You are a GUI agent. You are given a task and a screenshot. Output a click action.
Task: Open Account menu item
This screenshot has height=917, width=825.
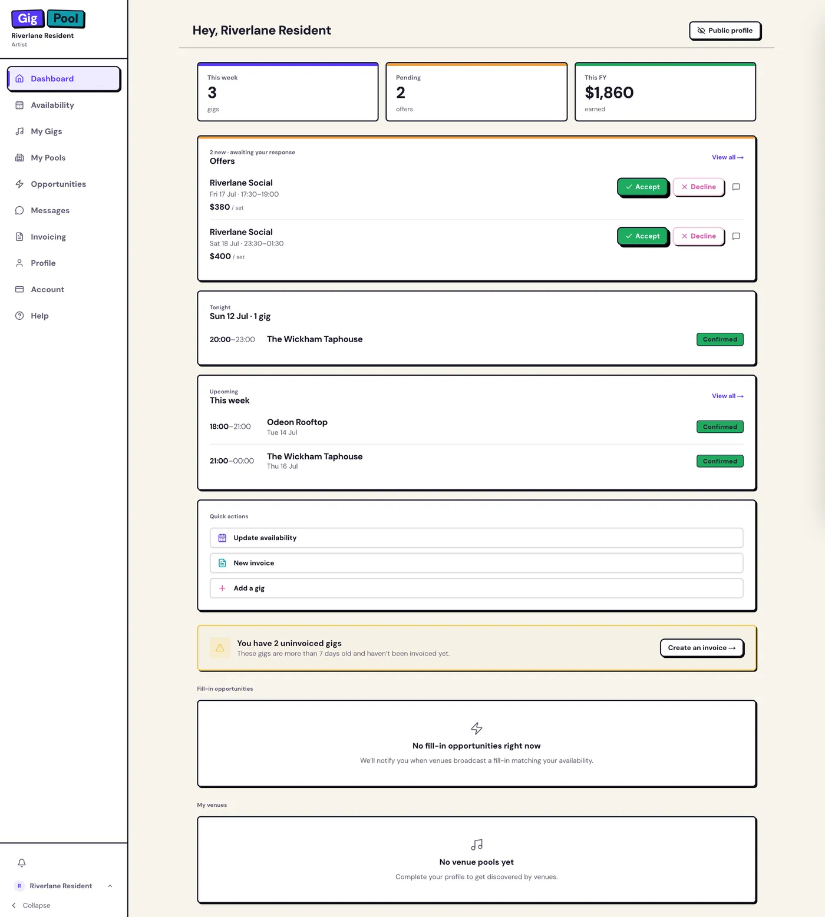[x=64, y=289]
